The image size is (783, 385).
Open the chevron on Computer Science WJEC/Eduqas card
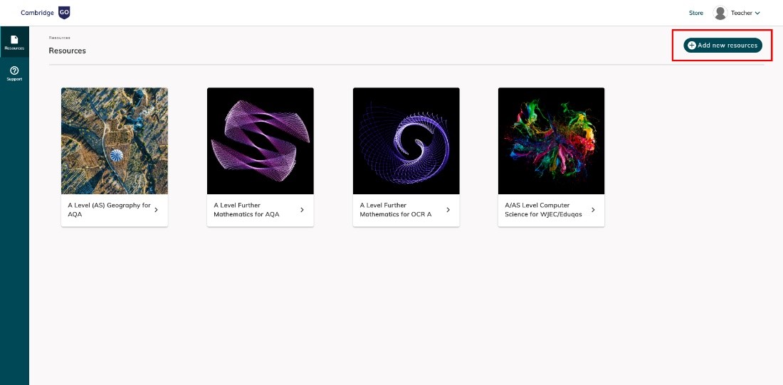pyautogui.click(x=593, y=210)
